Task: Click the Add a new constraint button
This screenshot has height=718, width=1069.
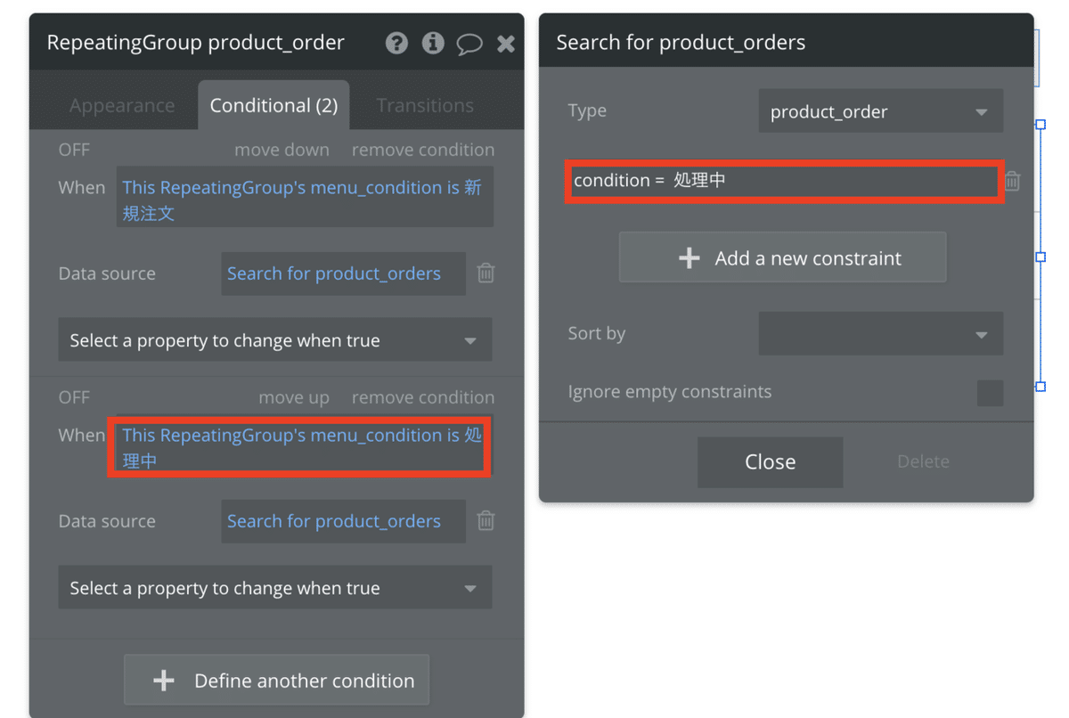Action: [782, 258]
